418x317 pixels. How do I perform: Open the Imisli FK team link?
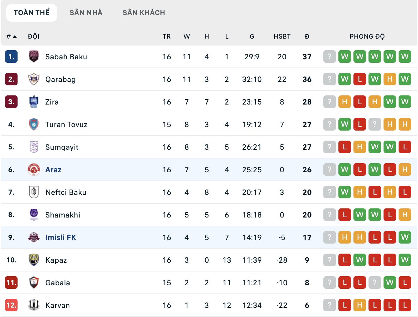(x=61, y=238)
